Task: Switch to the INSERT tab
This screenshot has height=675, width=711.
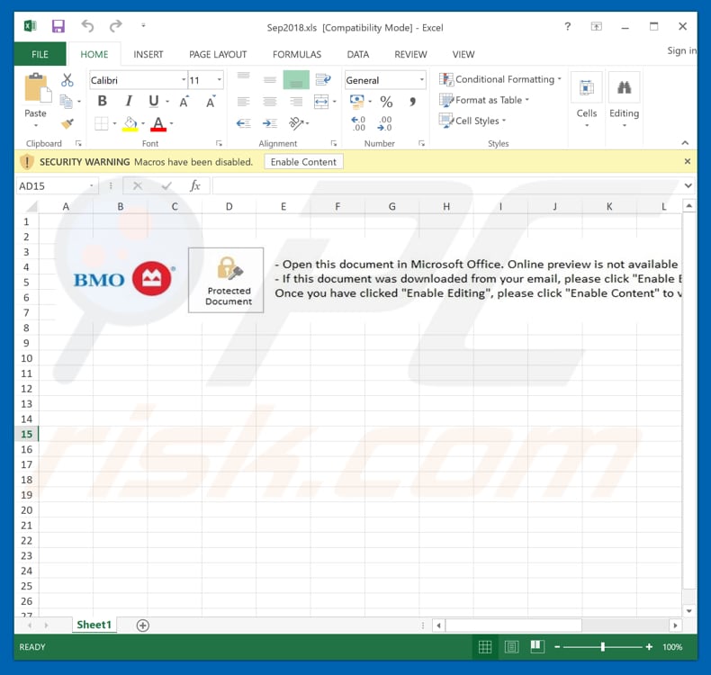Action: [x=148, y=54]
